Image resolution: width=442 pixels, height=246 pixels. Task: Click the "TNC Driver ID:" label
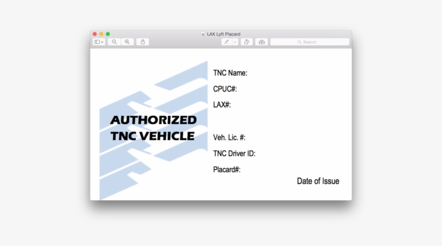click(234, 153)
